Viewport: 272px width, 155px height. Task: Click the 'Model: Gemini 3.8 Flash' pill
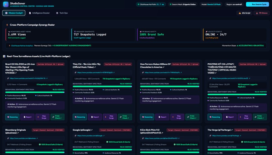point(211,4)
